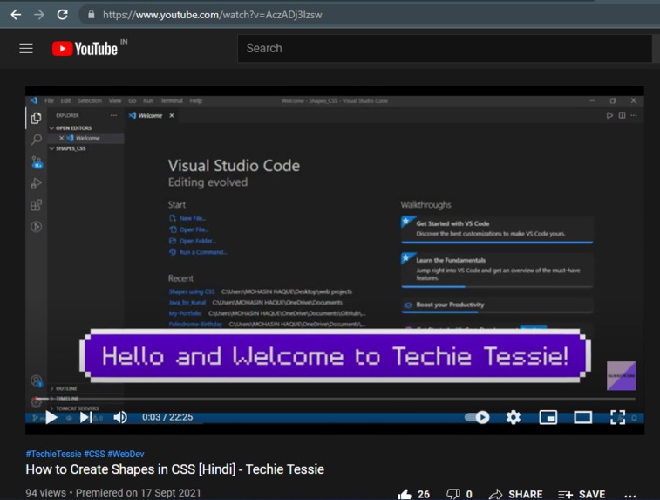Enter full screen mode
Viewport: 660px width, 500px height.
coord(617,417)
